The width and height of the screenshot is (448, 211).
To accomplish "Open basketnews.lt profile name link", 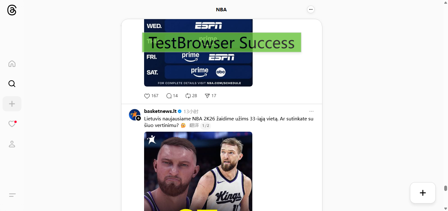I will pos(160,111).
